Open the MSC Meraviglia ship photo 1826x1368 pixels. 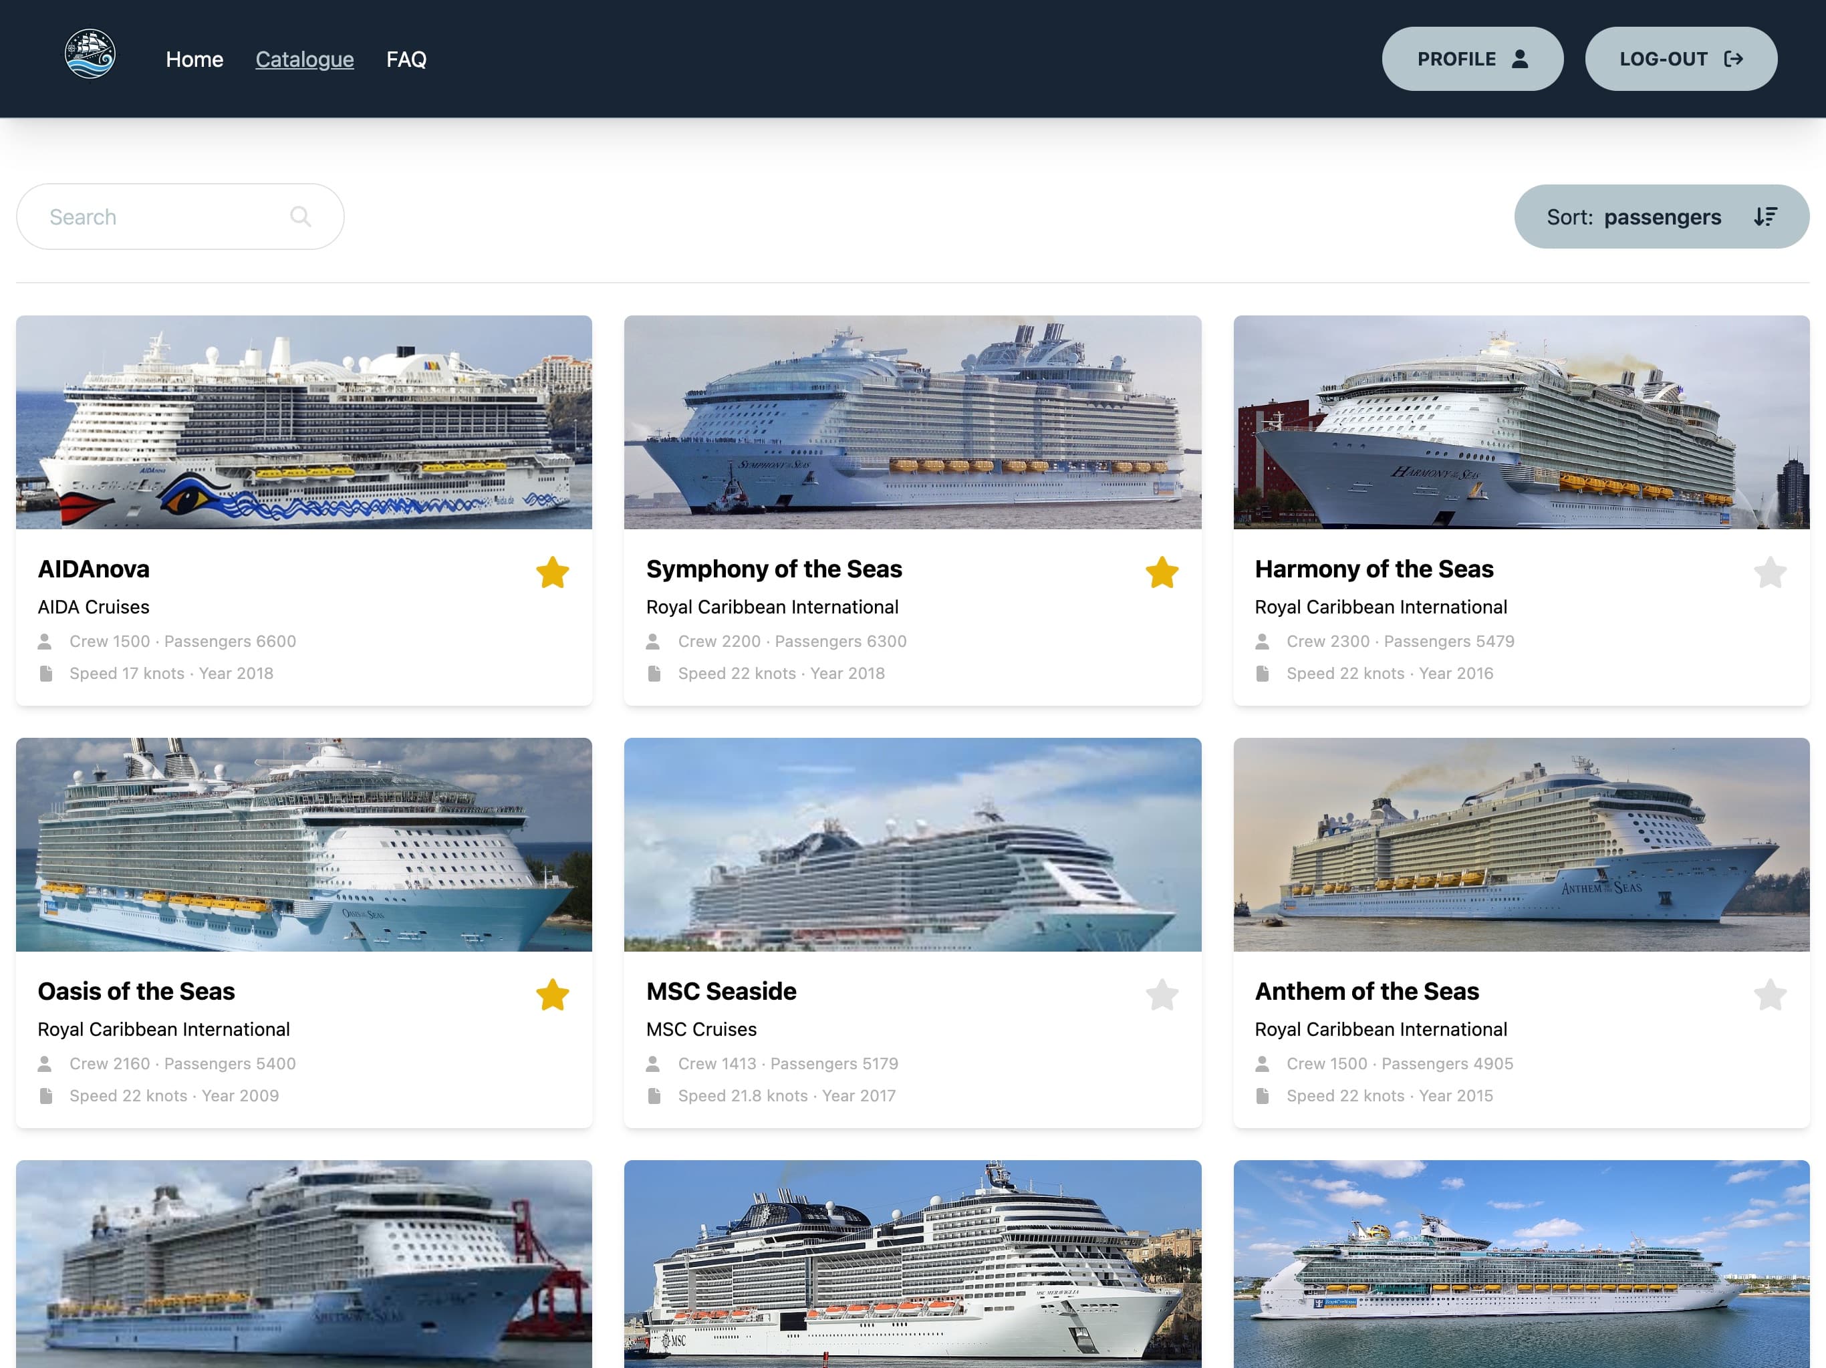pyautogui.click(x=912, y=1263)
